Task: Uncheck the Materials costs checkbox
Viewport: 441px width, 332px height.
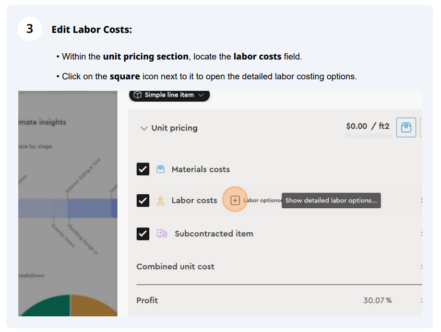Action: pyautogui.click(x=143, y=169)
